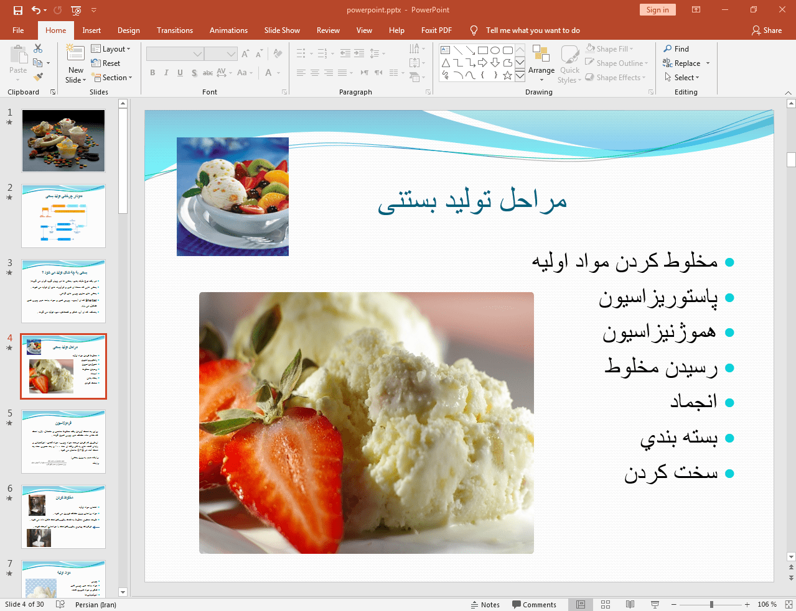The height and width of the screenshot is (611, 796).
Task: Select the oval shape in the shapes gallery
Action: 495,50
